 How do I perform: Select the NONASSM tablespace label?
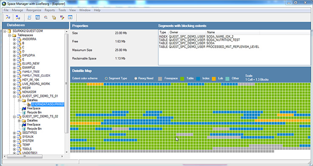29,92
